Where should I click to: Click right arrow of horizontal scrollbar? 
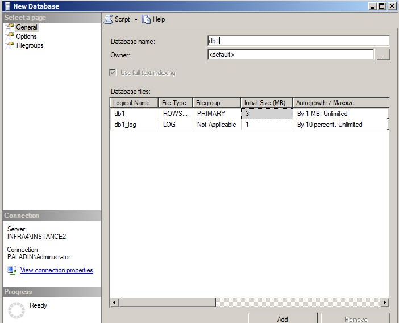[x=384, y=302]
